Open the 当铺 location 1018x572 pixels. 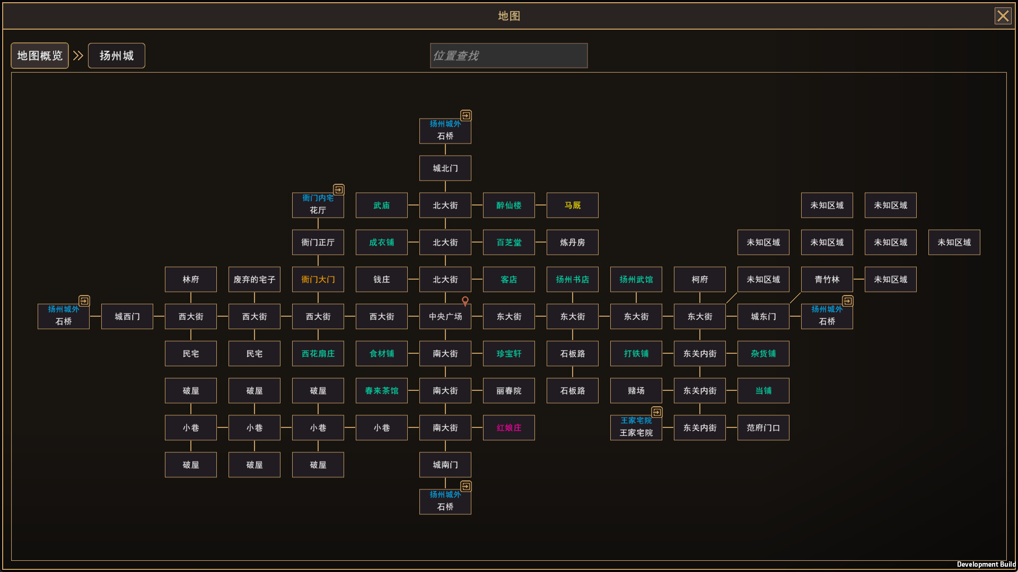point(763,390)
